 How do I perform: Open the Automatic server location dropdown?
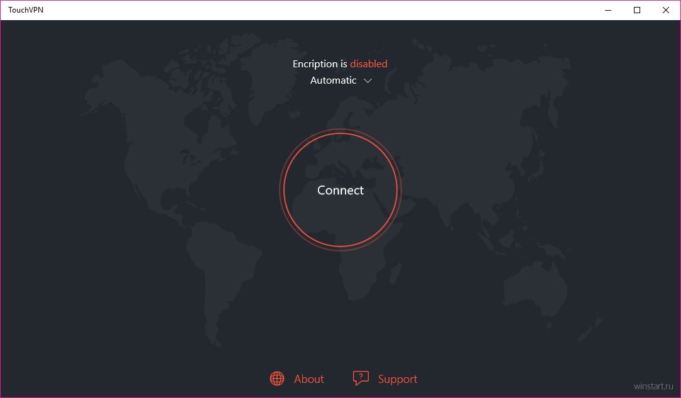pyautogui.click(x=334, y=80)
